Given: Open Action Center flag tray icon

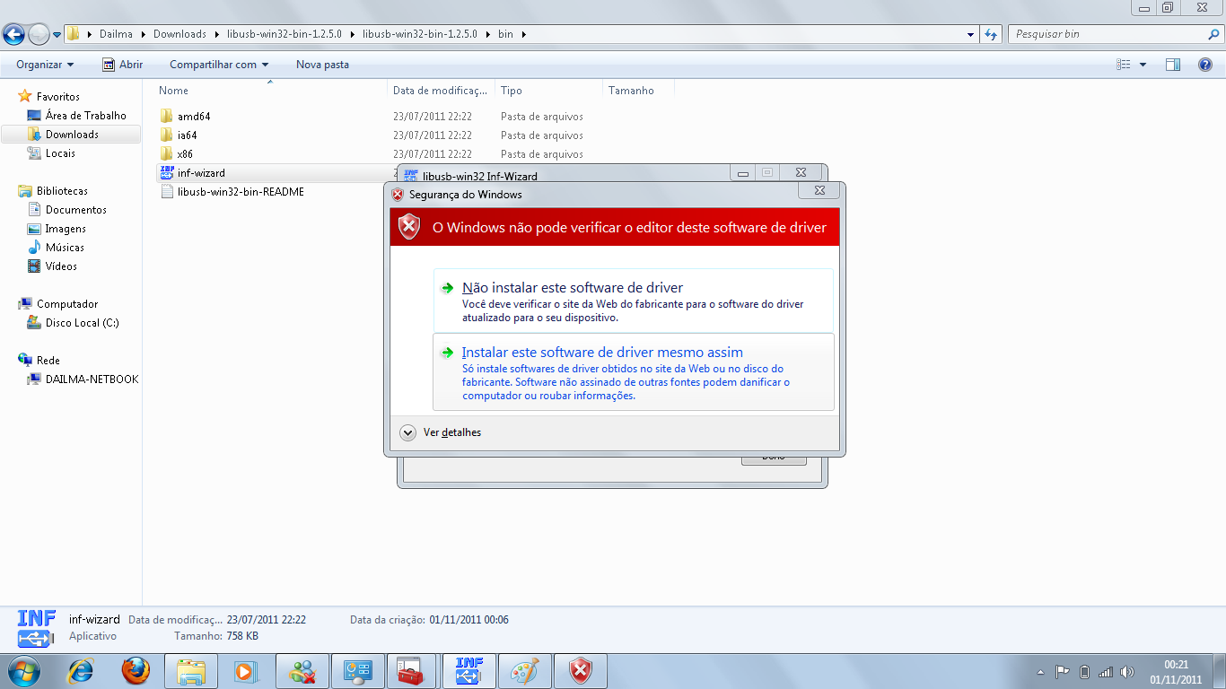Looking at the screenshot, I should click(1062, 672).
